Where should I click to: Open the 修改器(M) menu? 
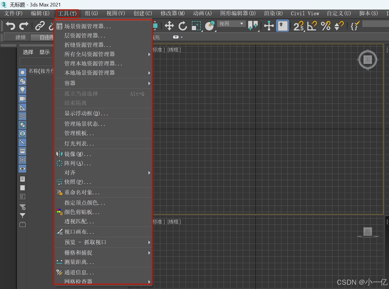pyautogui.click(x=172, y=13)
